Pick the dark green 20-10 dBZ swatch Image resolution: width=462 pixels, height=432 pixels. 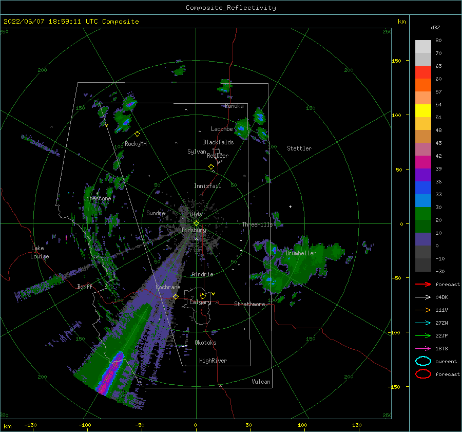coord(423,227)
